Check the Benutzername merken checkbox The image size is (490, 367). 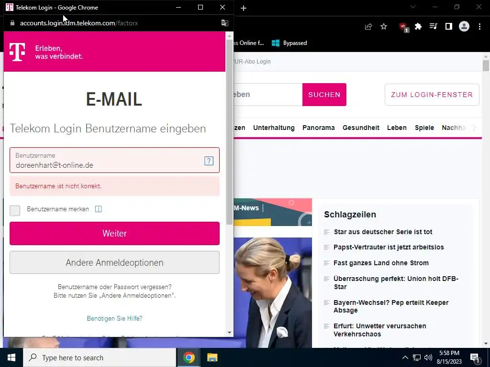(x=15, y=210)
